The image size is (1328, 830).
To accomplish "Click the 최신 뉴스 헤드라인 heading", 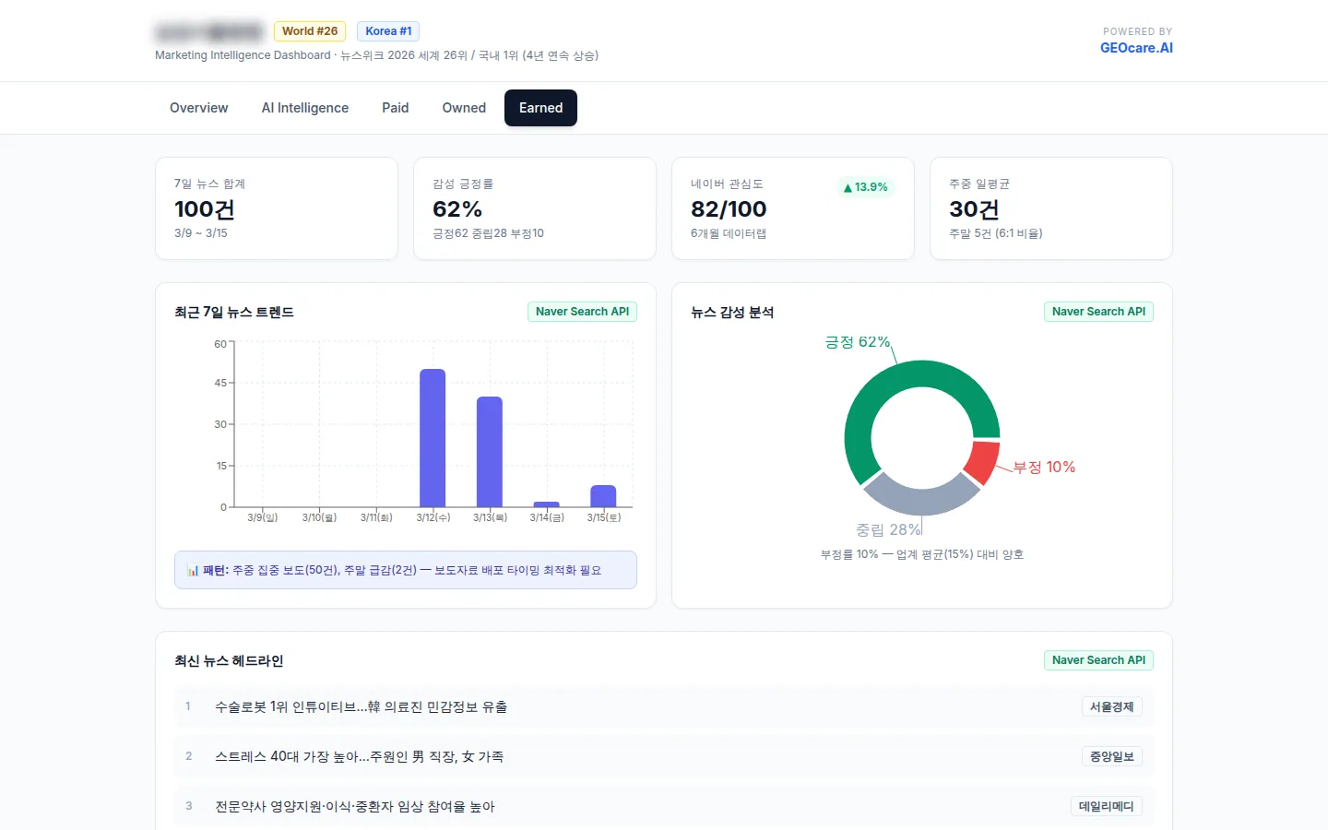I will point(229,661).
